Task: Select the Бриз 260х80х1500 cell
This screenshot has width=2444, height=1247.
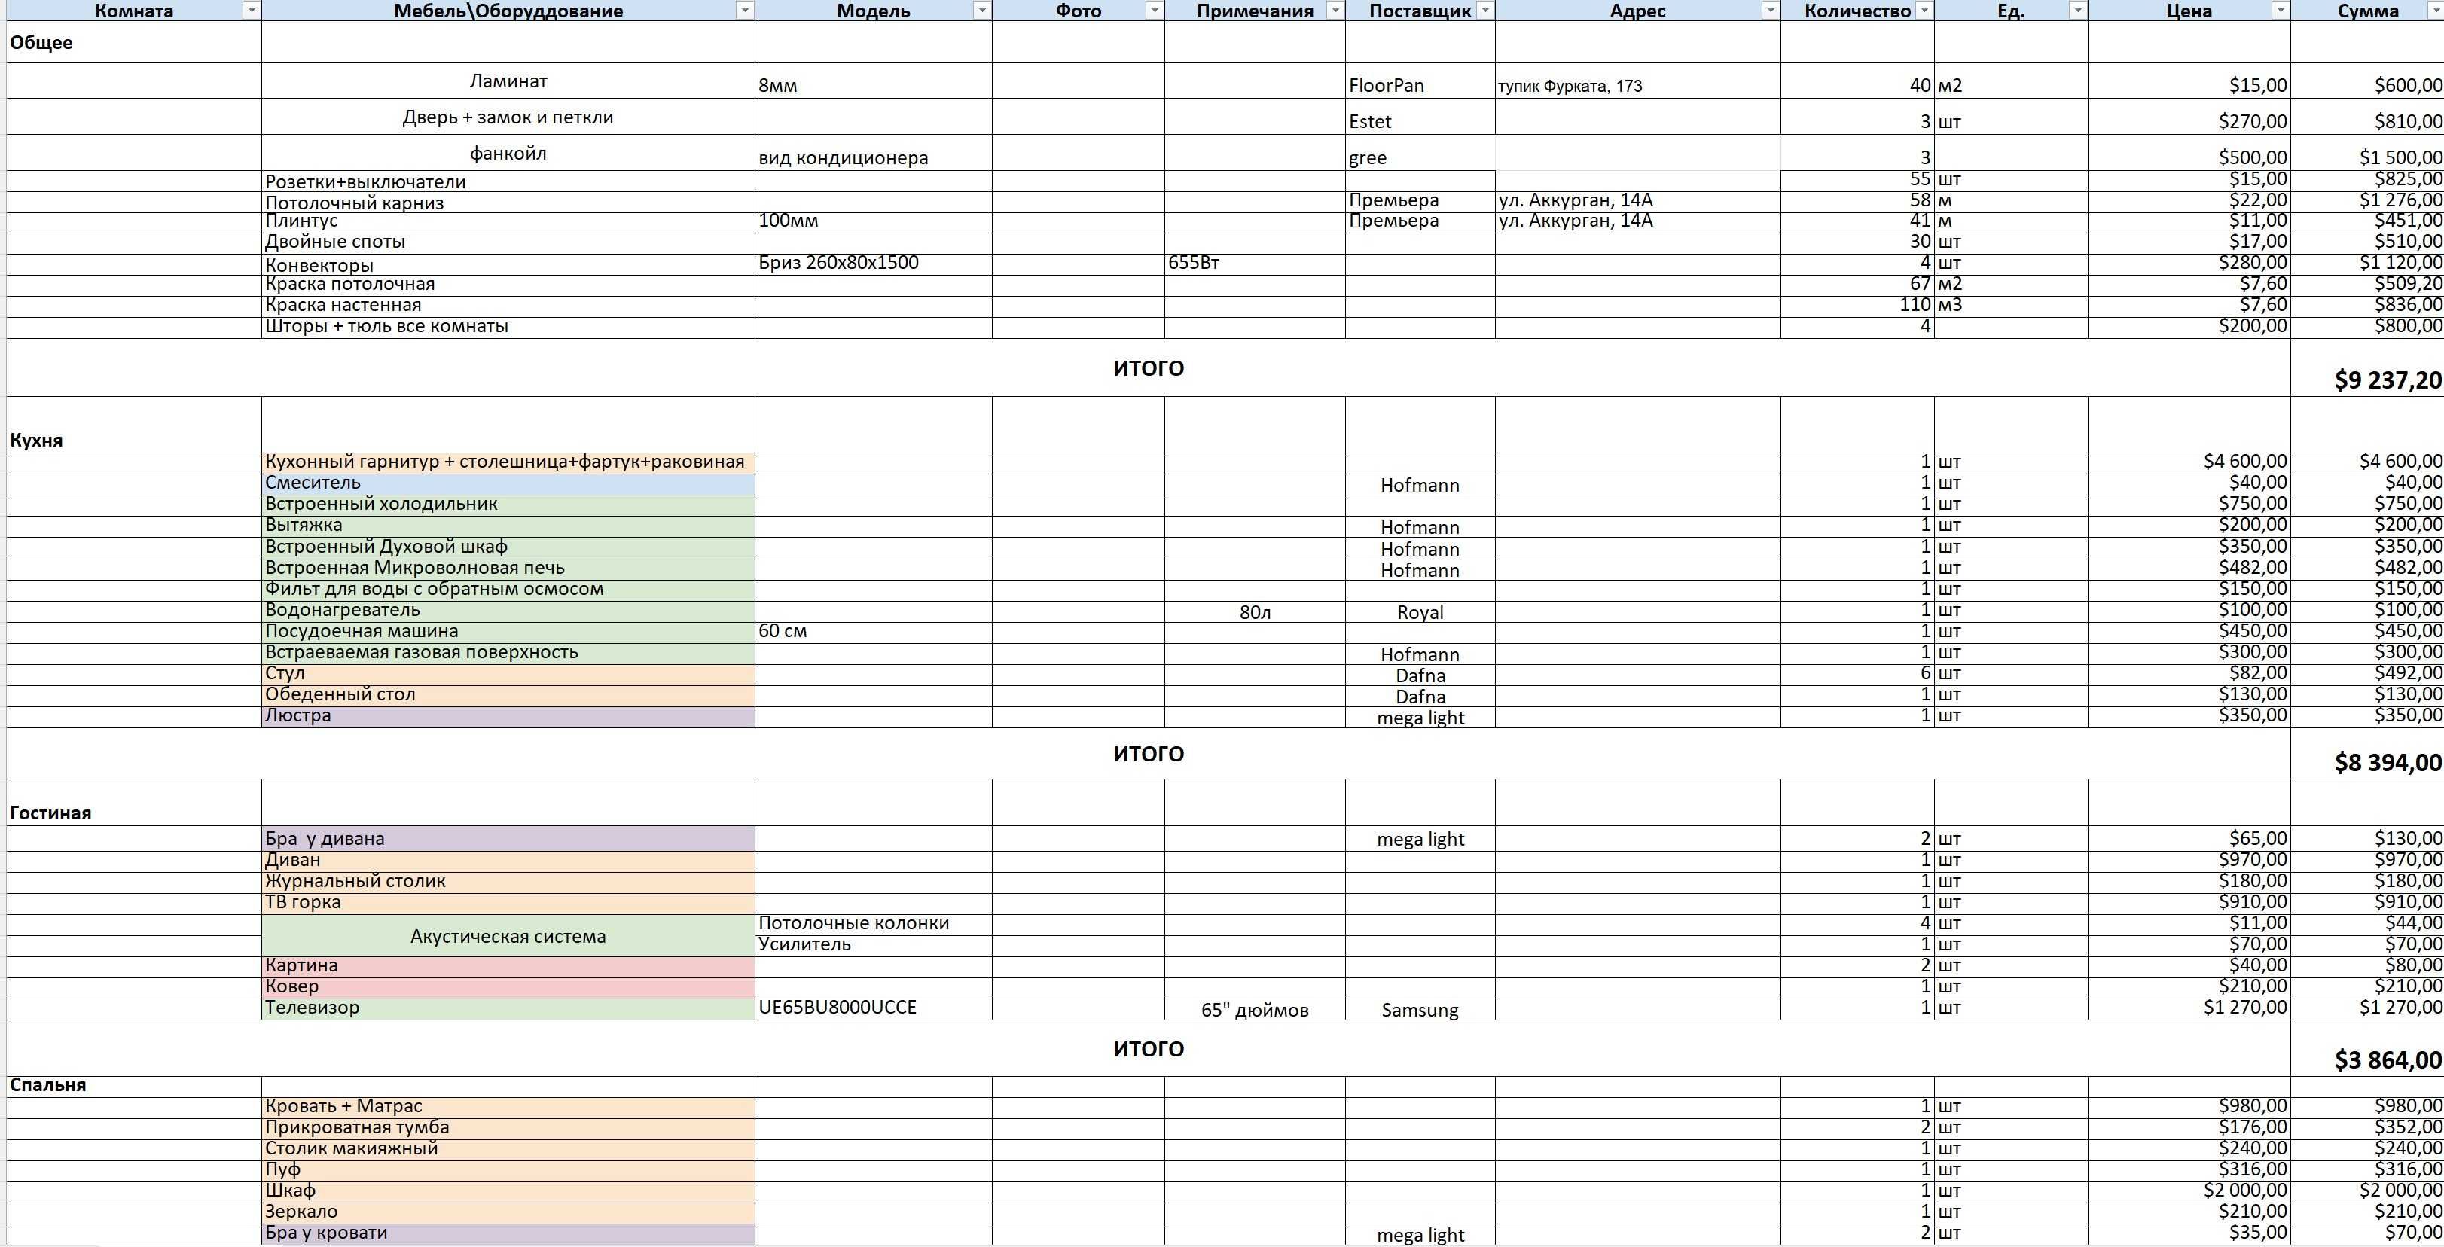Action: coord(873,264)
